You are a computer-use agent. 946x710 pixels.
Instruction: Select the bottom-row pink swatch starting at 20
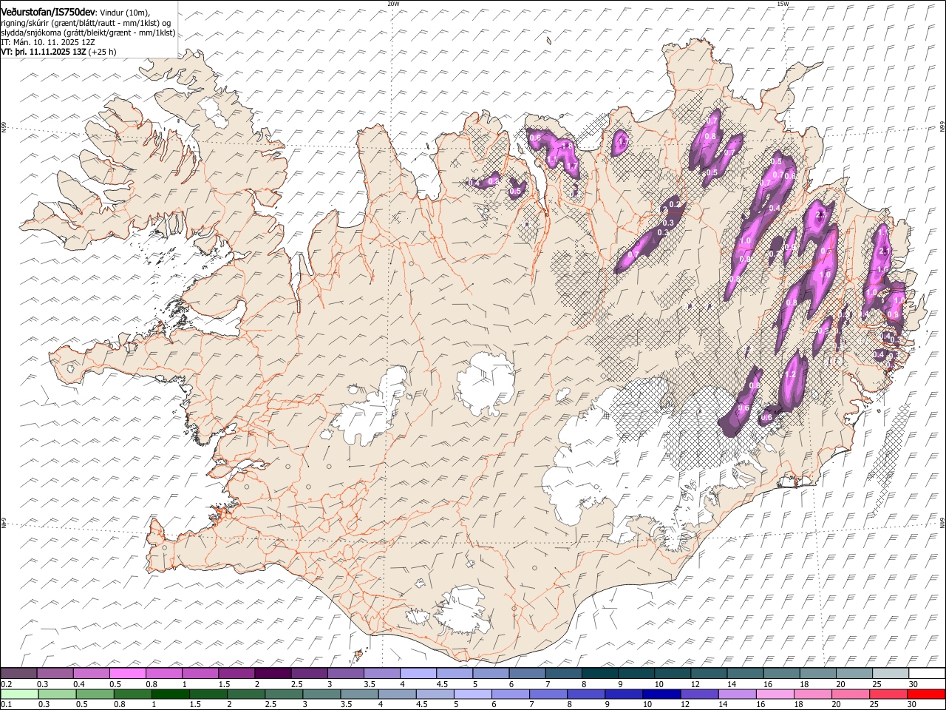tap(850, 694)
